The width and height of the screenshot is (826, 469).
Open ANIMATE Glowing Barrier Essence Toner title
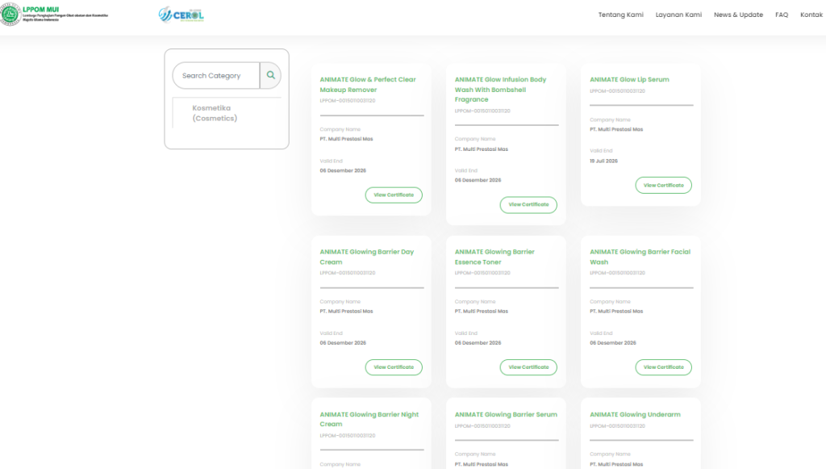tap(494, 257)
